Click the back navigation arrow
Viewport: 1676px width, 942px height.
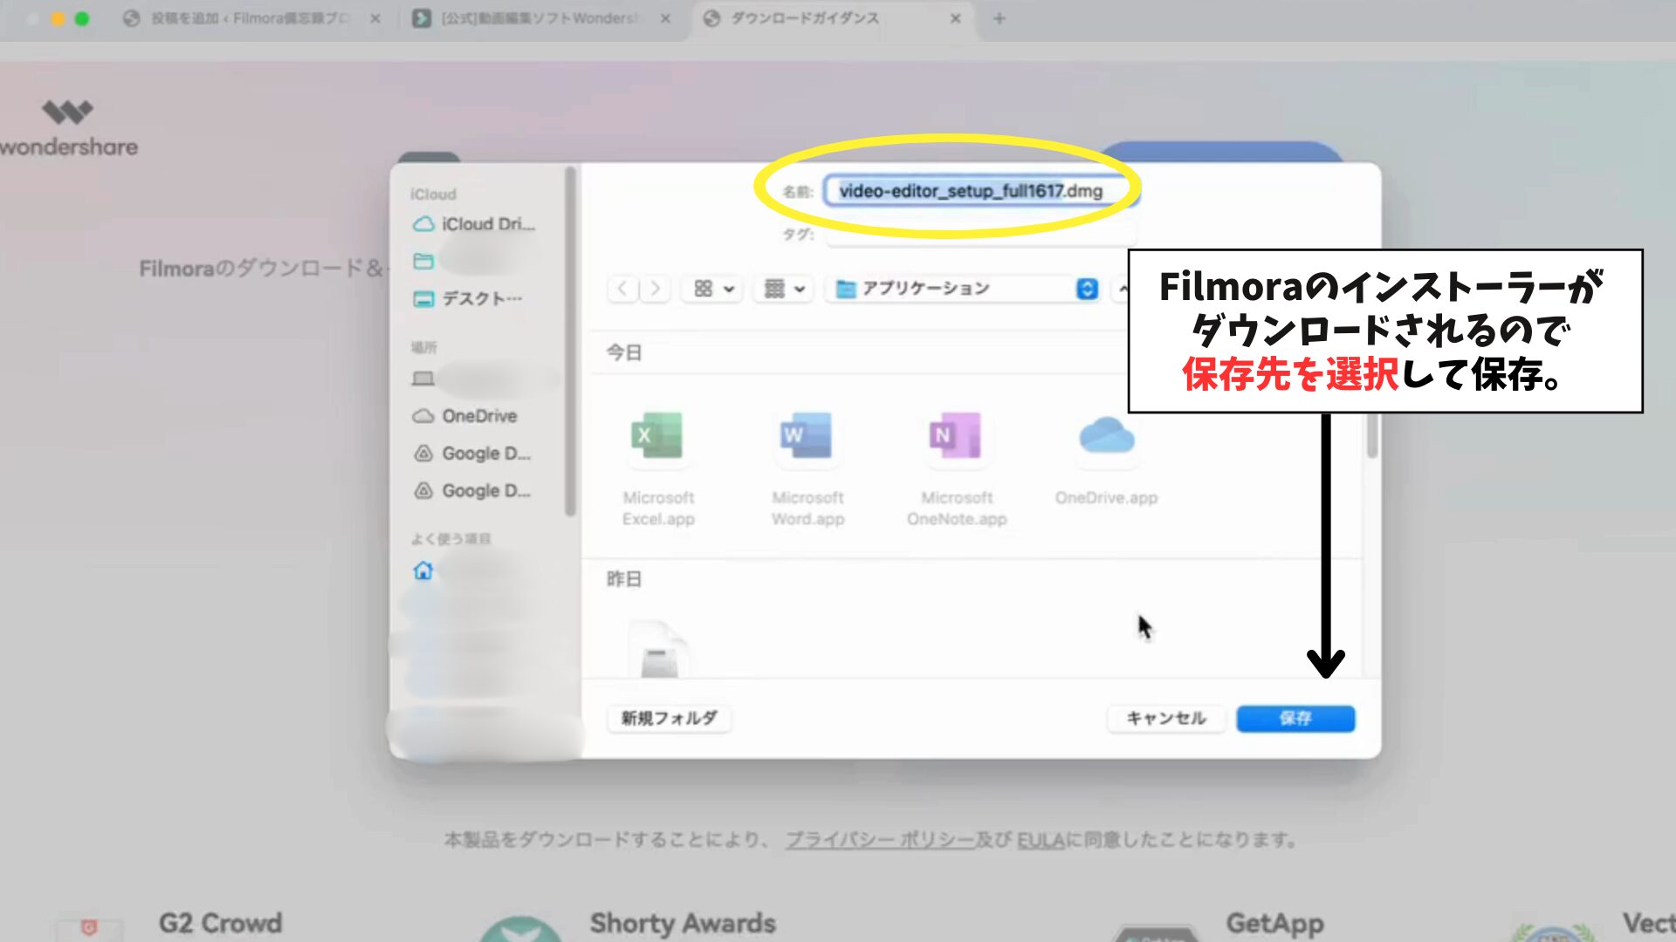622,289
